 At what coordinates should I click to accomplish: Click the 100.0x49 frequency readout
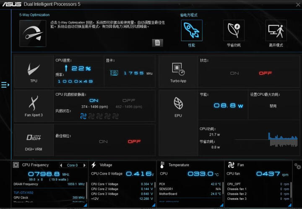tap(75, 81)
